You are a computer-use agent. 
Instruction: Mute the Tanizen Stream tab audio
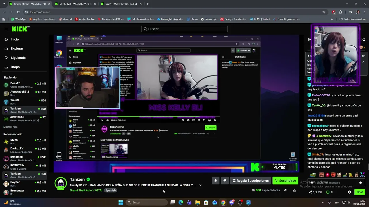pyautogui.click(x=44, y=4)
